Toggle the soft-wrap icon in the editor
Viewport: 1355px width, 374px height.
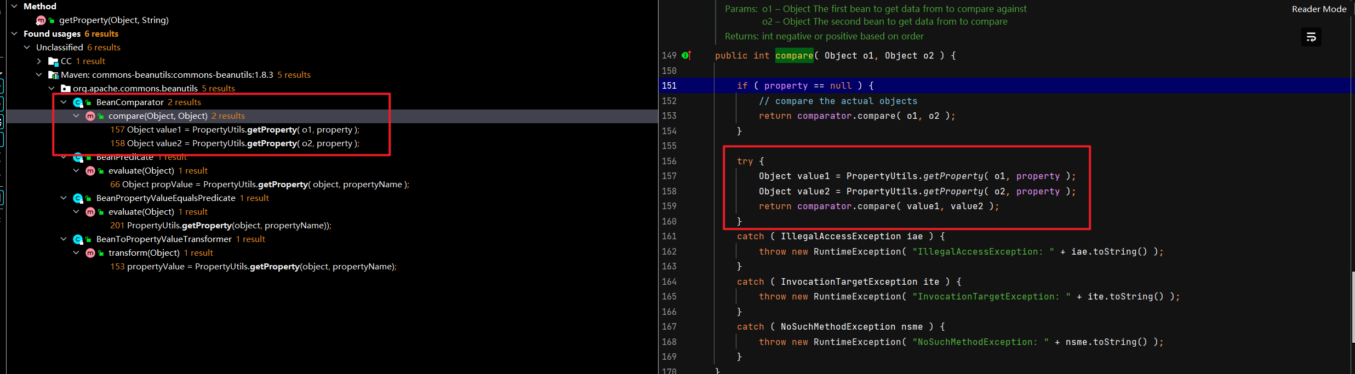(1311, 37)
